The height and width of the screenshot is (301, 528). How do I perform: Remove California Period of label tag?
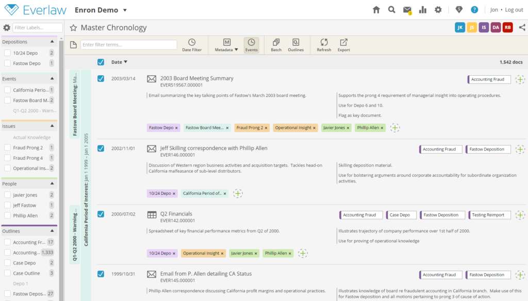225,194
